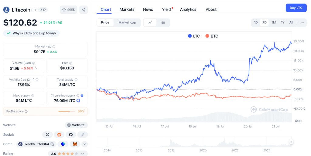Open Litecoin's X social link
Screen dimensions: 311x156
point(47,135)
